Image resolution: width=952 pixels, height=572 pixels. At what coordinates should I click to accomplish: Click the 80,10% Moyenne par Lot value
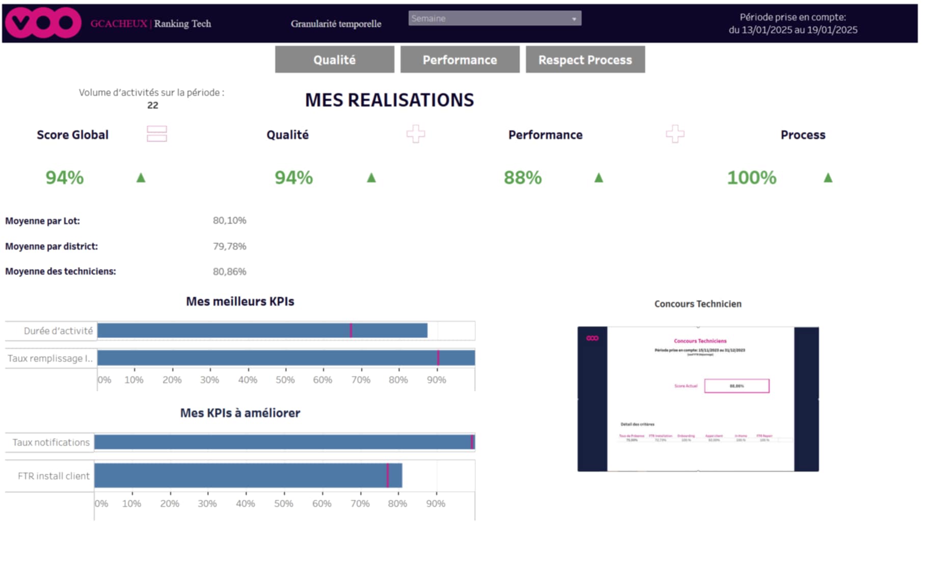click(229, 221)
